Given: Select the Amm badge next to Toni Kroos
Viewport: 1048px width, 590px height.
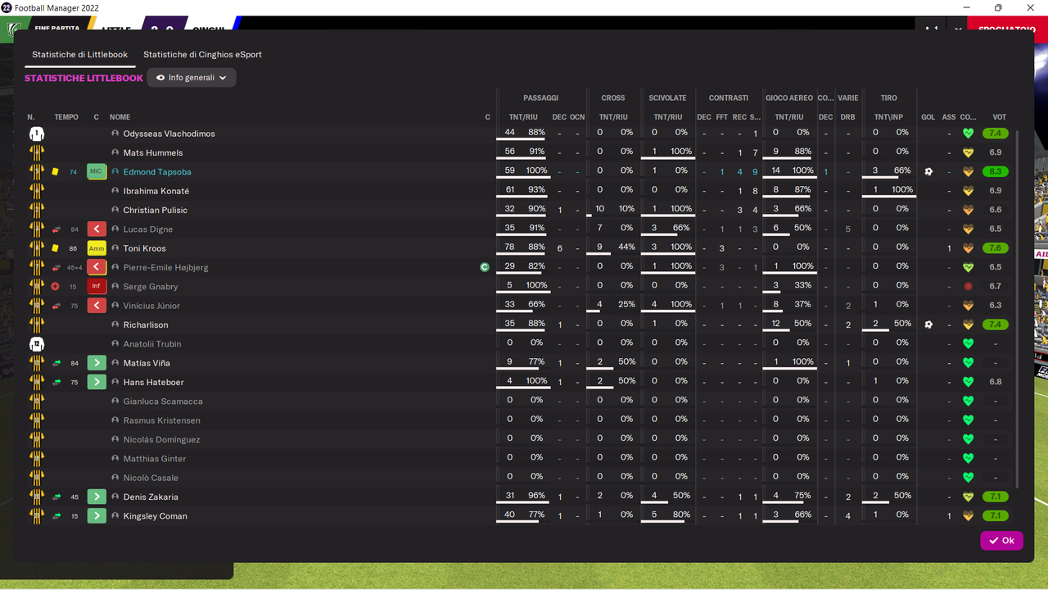Looking at the screenshot, I should pyautogui.click(x=97, y=248).
